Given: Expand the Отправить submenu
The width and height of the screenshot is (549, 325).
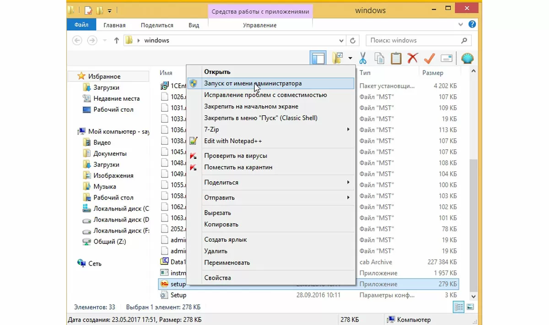Looking at the screenshot, I should tap(271, 197).
